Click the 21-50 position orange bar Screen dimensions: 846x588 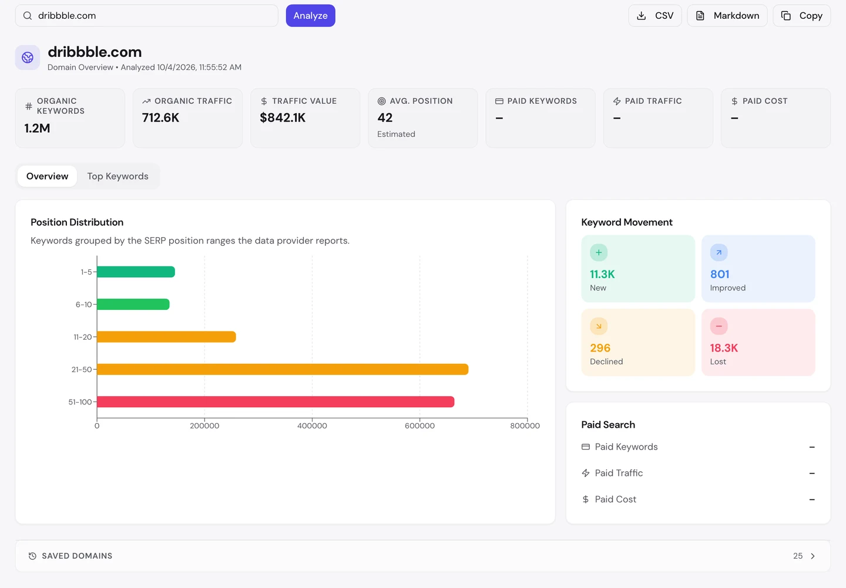(x=283, y=369)
